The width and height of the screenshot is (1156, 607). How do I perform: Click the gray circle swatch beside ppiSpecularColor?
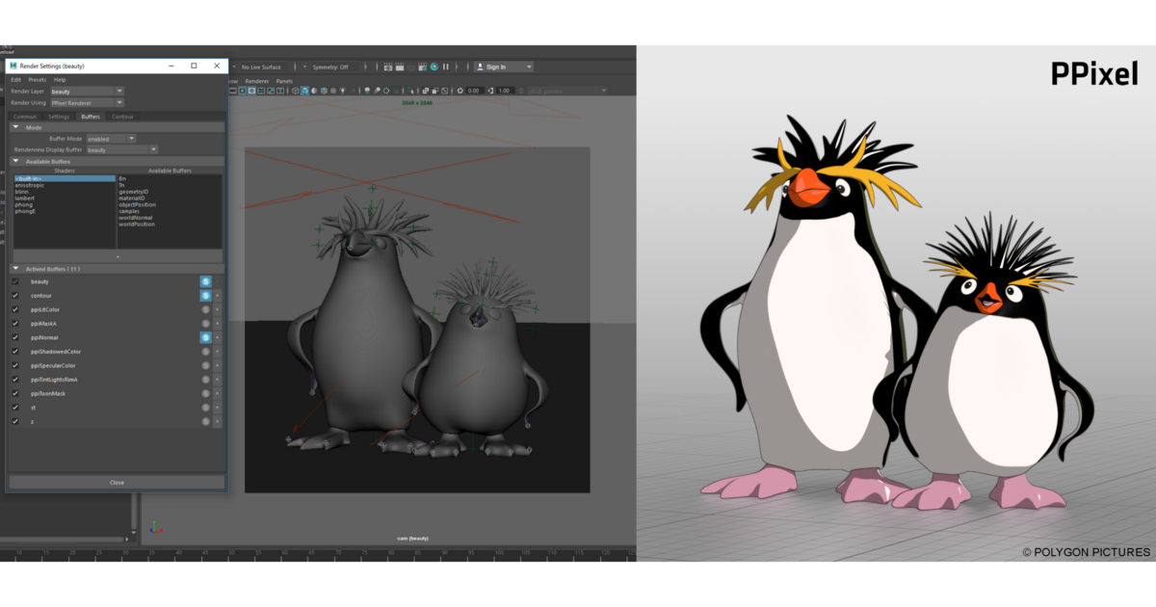click(x=205, y=366)
